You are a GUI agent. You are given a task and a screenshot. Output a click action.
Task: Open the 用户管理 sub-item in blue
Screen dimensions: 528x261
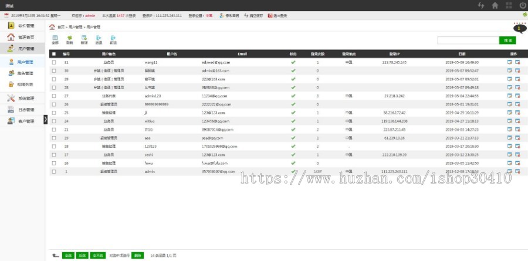(22, 62)
